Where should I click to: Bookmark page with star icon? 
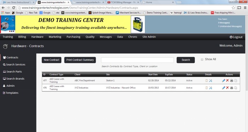point(233,7)
